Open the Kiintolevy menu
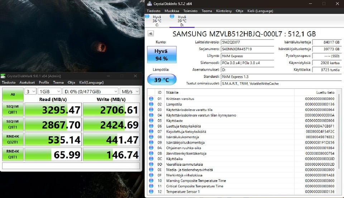The image size is (344, 198). [224, 11]
